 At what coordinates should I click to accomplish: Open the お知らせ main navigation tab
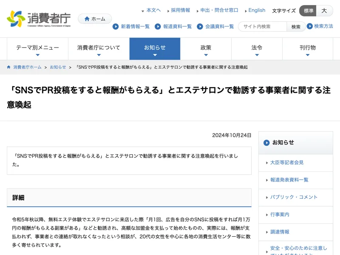(x=155, y=49)
